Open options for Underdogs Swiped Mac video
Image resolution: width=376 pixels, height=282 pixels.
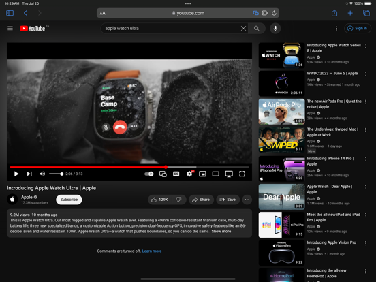[366, 130]
